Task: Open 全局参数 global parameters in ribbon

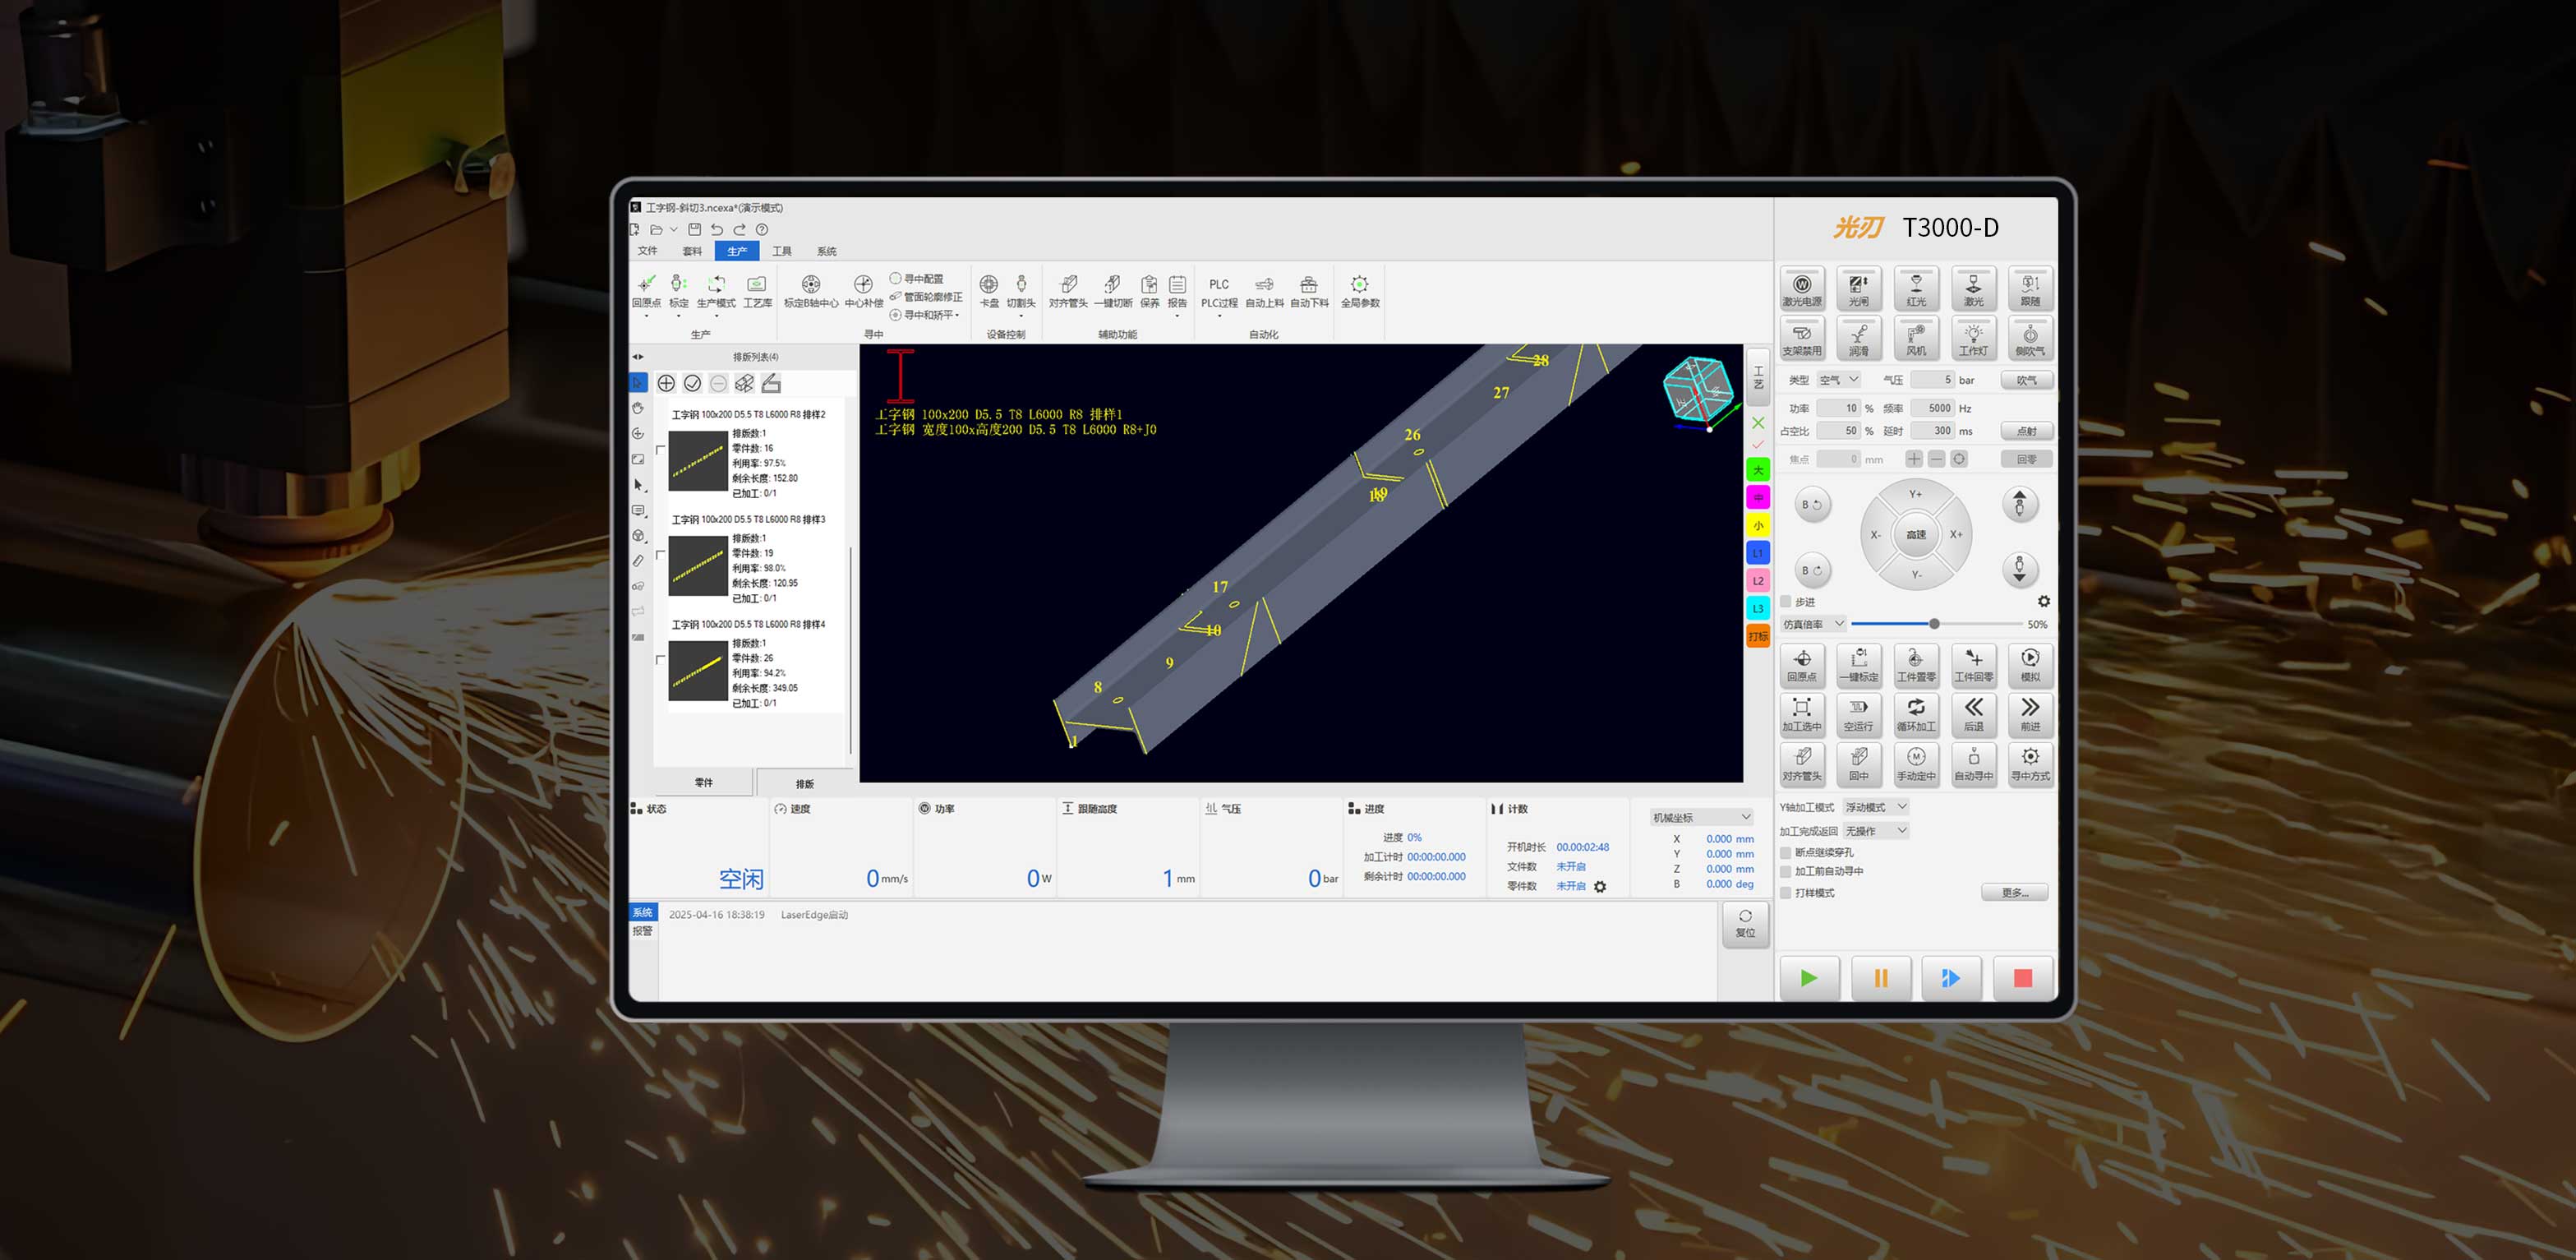Action: tap(1359, 290)
